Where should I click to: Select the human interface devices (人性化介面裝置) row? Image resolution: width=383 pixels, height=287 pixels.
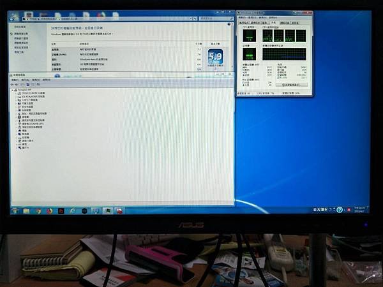[x=28, y=100]
